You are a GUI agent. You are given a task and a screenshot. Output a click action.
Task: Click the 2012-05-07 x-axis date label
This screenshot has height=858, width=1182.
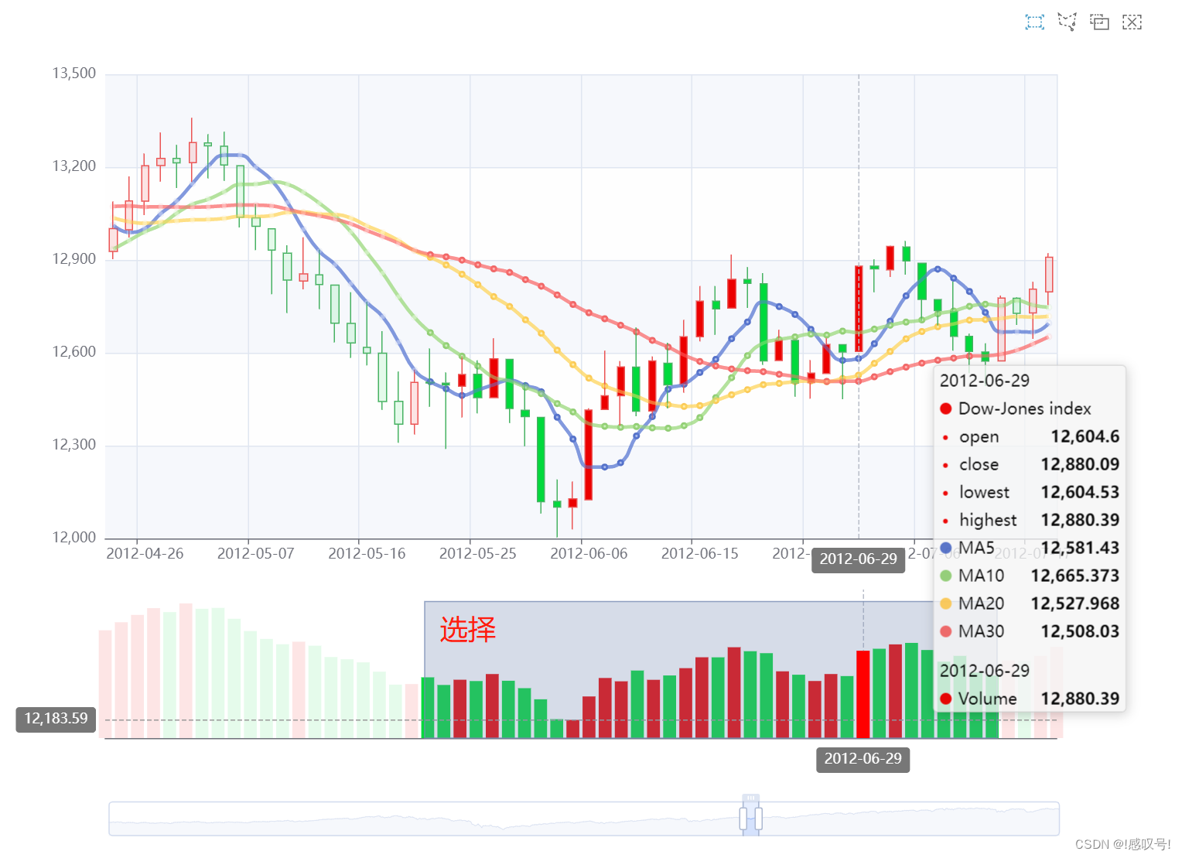point(256,553)
